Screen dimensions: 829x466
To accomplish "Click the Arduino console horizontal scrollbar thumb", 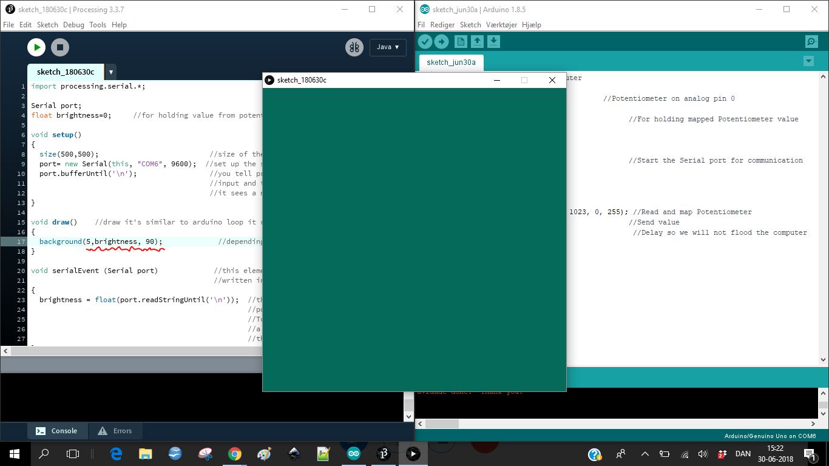I will pos(442,424).
